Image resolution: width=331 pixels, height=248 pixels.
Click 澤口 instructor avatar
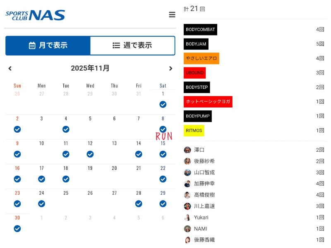[187, 150]
